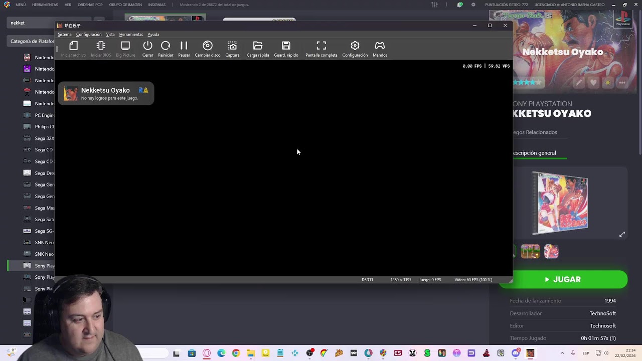The height and width of the screenshot is (361, 642).
Task: Select the PC Engine platform in the sidebar
Action: [x=39, y=115]
